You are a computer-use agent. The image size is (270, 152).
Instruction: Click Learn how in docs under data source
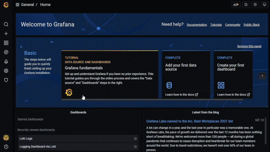182,95
